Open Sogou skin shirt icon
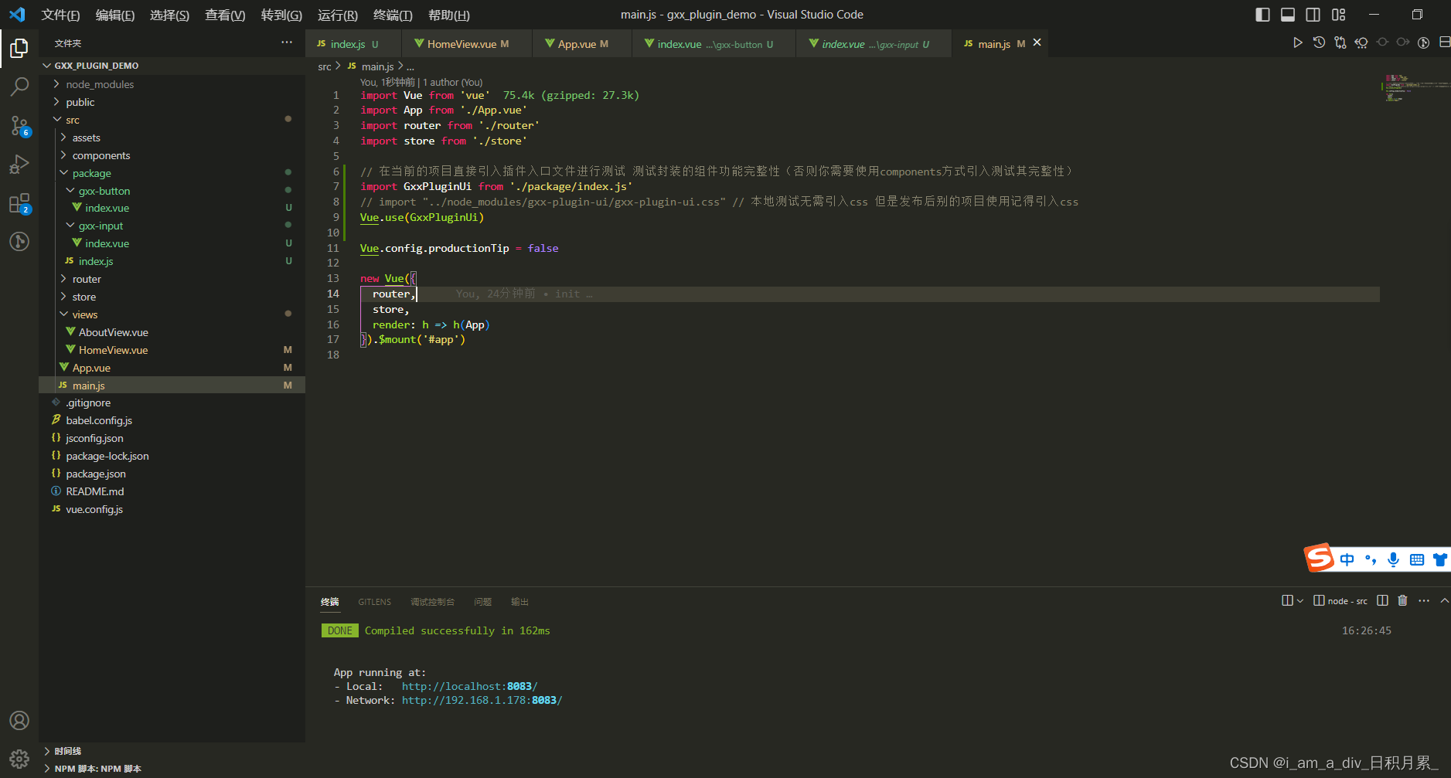The image size is (1451, 778). (1440, 559)
